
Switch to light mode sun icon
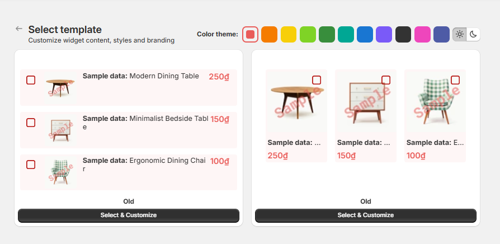click(460, 34)
